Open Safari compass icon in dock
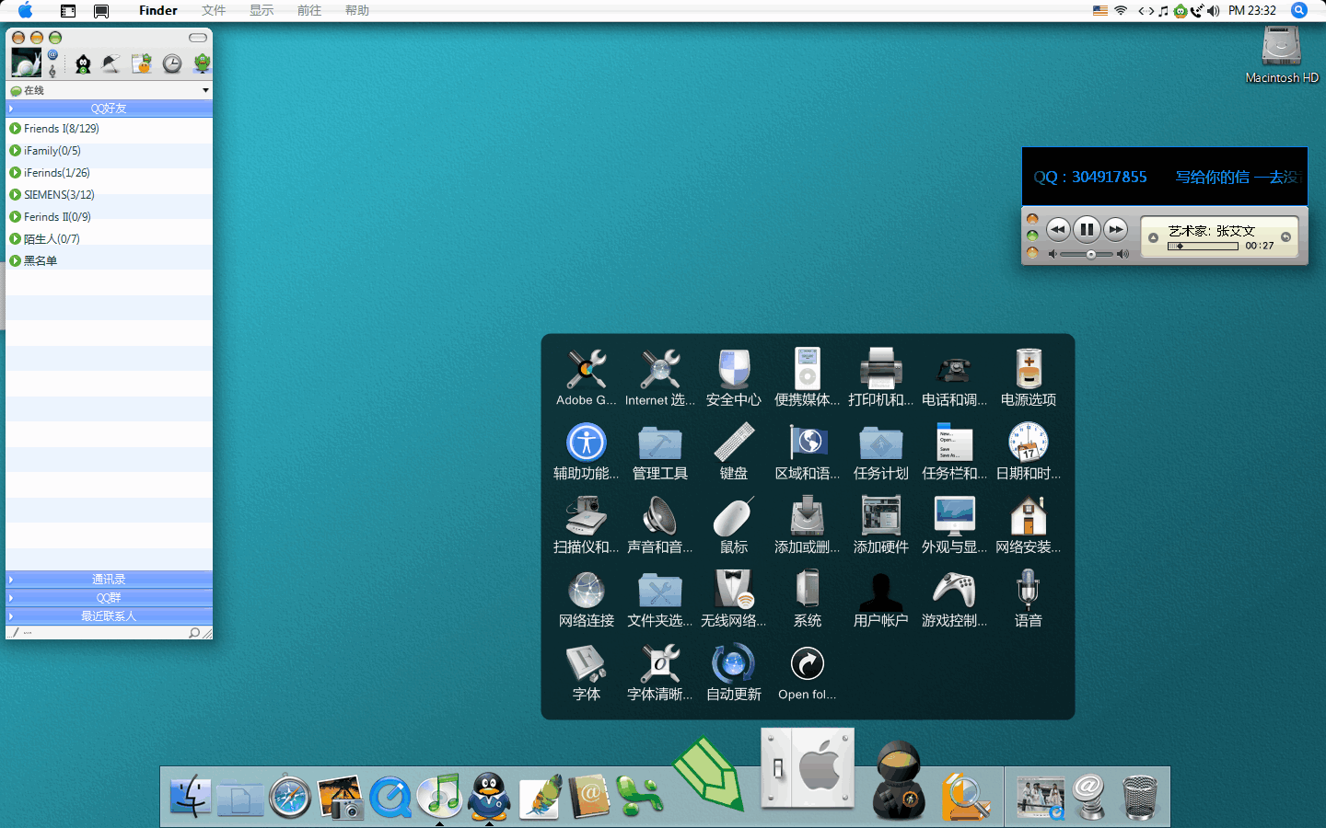This screenshot has width=1326, height=828. click(290, 797)
